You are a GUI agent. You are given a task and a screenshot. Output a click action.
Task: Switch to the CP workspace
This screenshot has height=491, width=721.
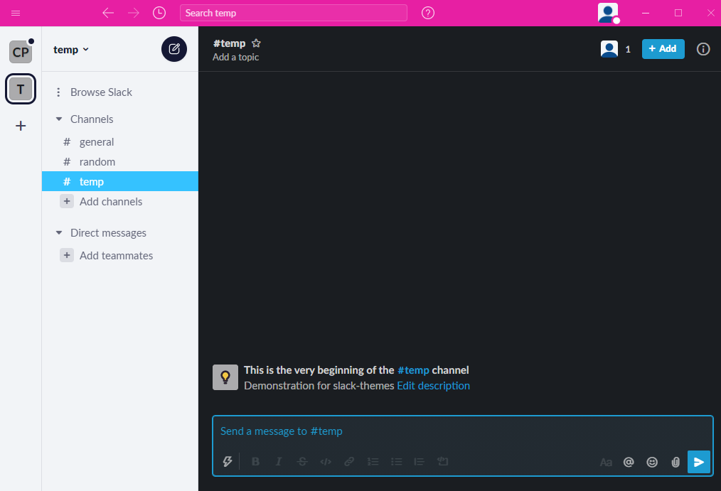pos(21,52)
